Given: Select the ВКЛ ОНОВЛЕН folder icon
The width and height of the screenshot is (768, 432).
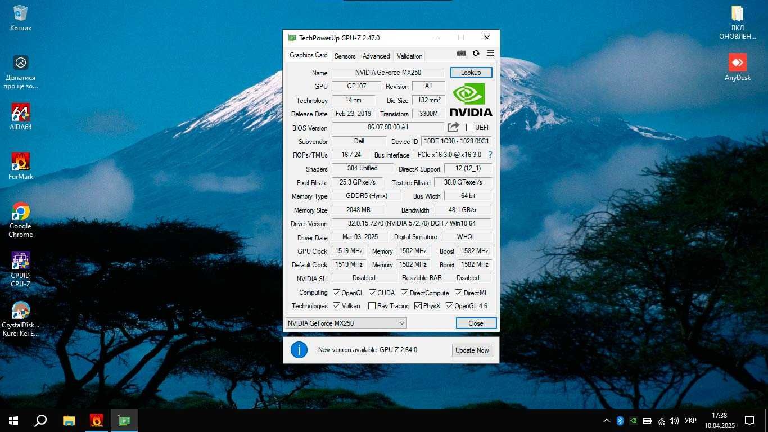Looking at the screenshot, I should pos(738,22).
